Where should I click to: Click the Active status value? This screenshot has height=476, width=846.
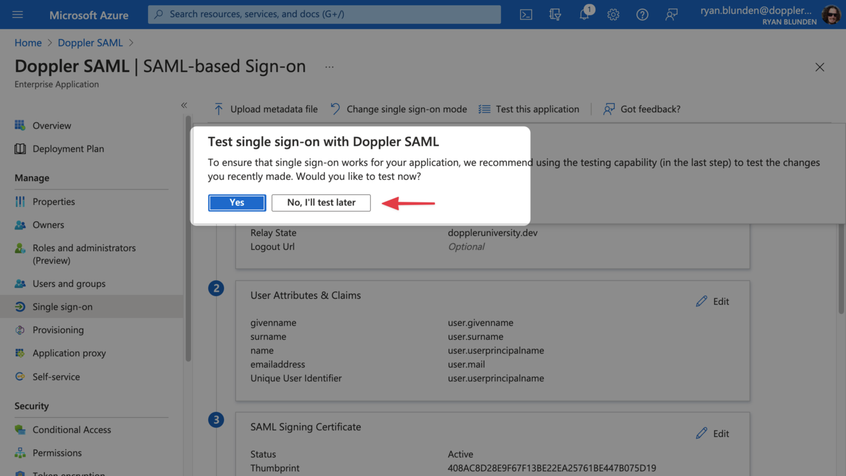461,454
